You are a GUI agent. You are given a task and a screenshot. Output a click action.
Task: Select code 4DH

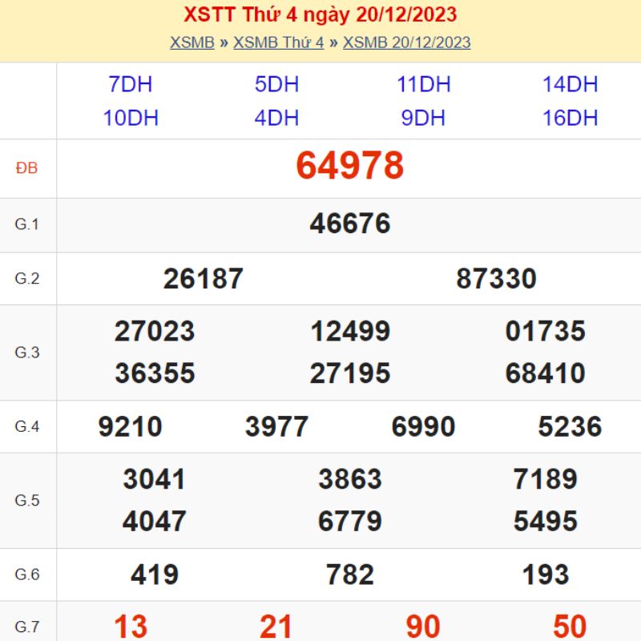pos(276,118)
